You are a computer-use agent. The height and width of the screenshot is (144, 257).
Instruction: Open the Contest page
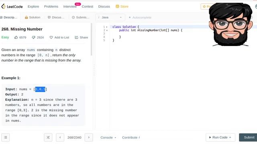[88, 6]
